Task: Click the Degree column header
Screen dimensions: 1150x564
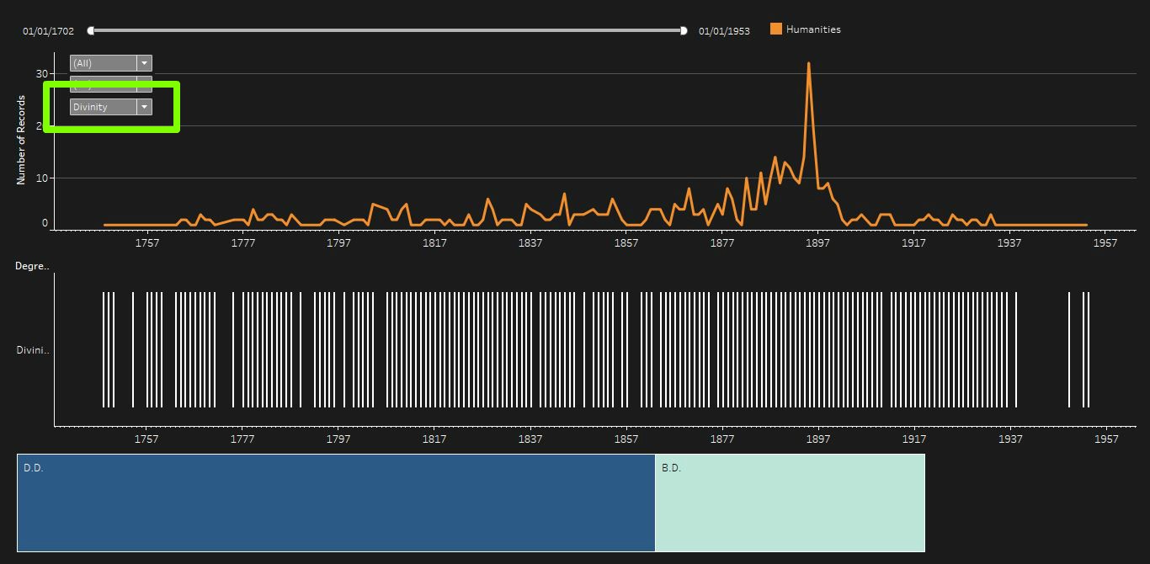Action: pos(32,266)
